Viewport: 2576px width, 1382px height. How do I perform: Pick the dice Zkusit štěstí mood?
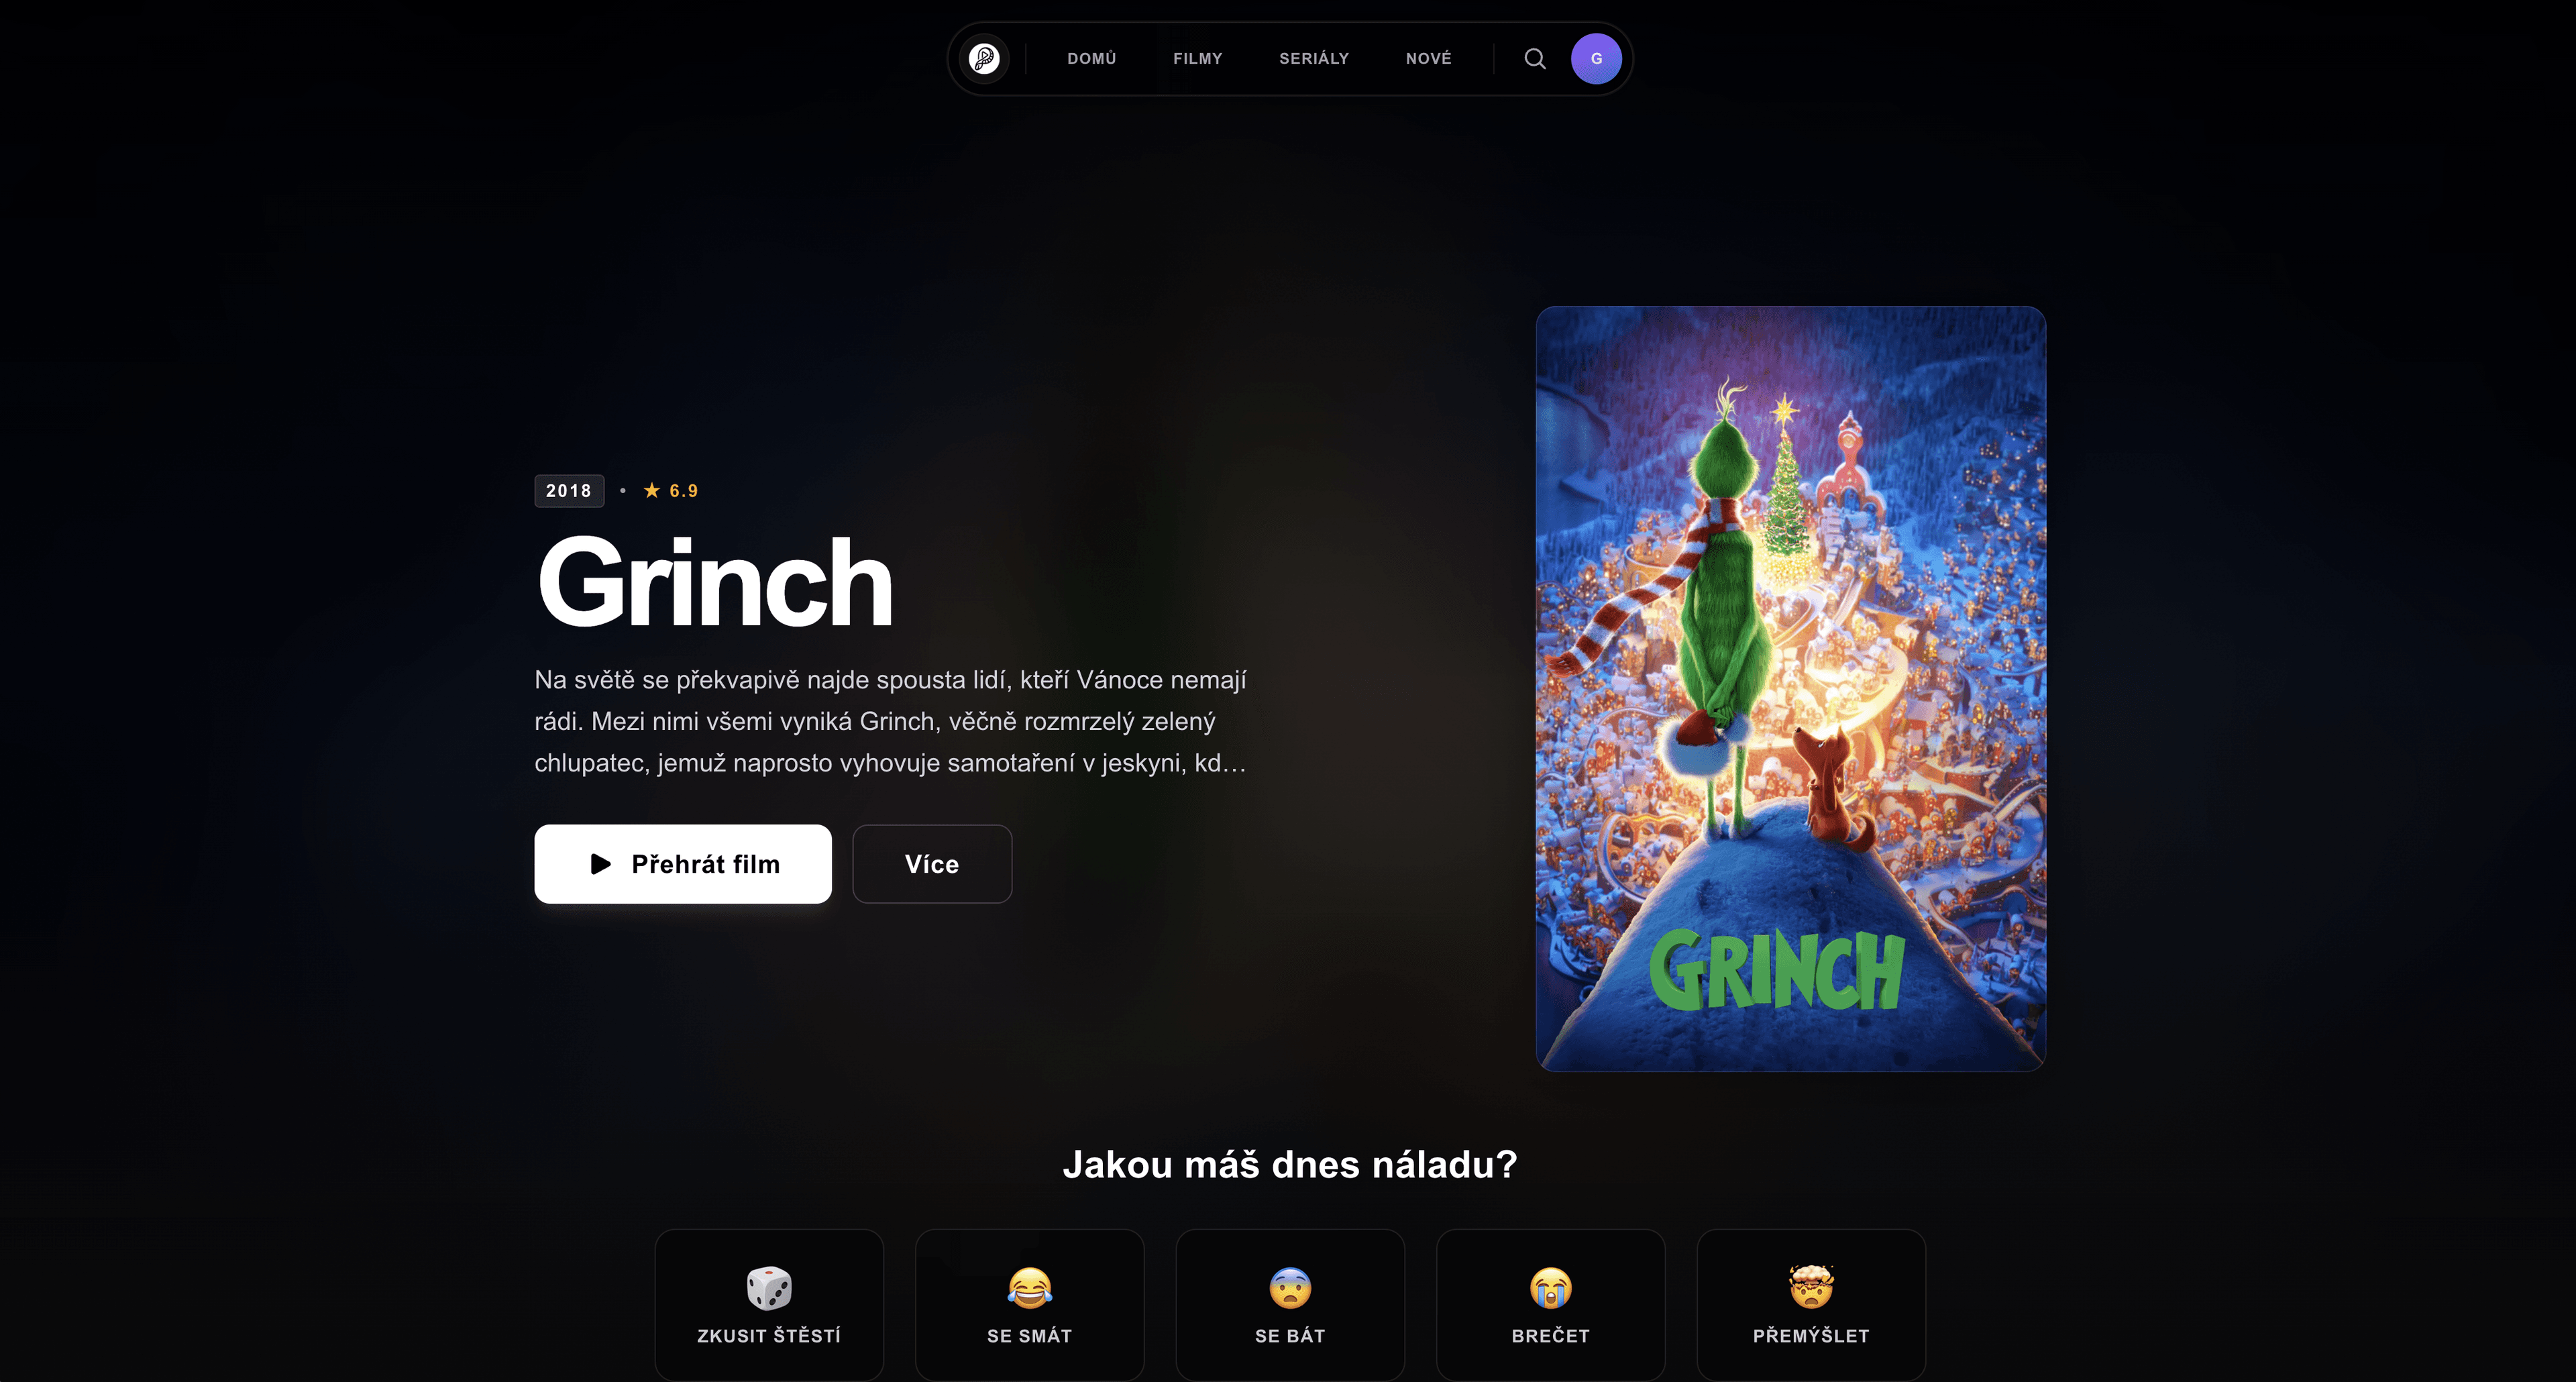click(x=769, y=1305)
